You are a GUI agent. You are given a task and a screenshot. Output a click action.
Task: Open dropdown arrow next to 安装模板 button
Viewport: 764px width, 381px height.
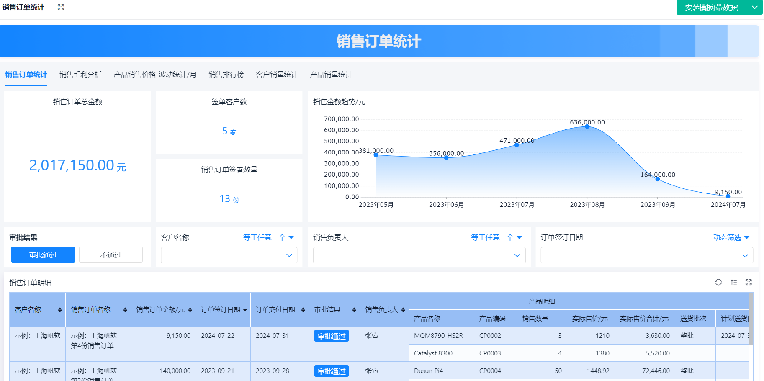click(x=755, y=8)
